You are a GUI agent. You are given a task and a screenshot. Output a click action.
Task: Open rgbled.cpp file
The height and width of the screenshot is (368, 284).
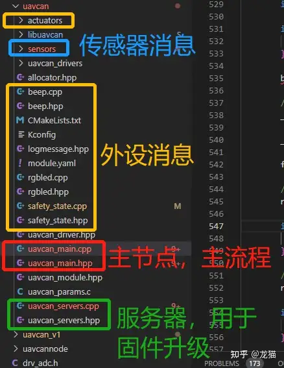click(x=48, y=178)
